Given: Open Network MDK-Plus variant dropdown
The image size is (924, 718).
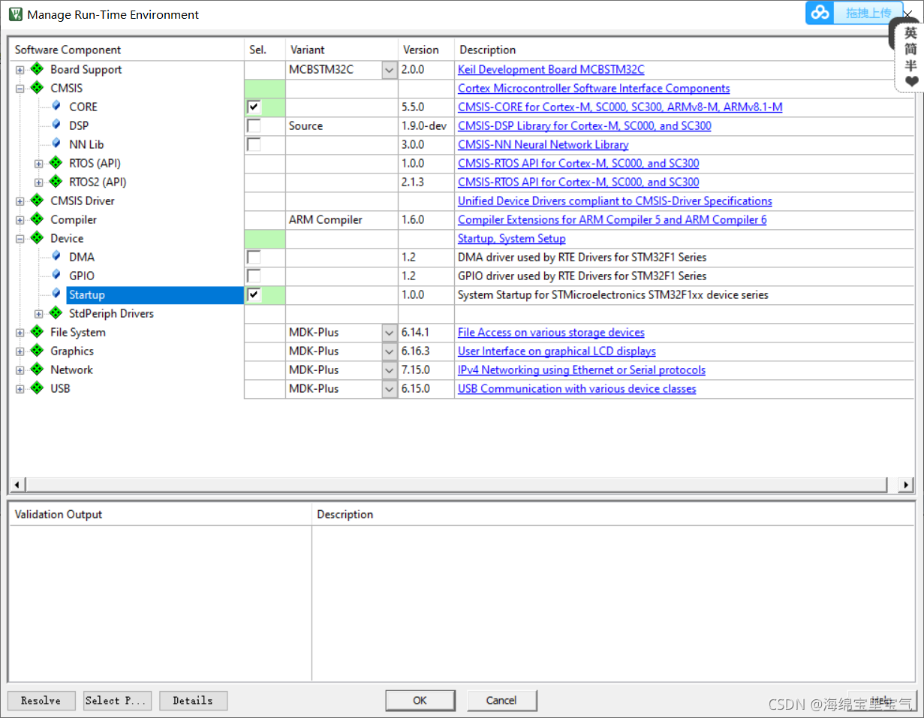Looking at the screenshot, I should (390, 370).
